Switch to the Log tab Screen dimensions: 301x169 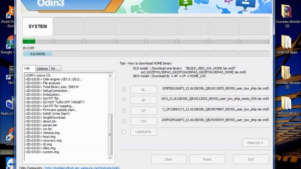[x=29, y=68]
